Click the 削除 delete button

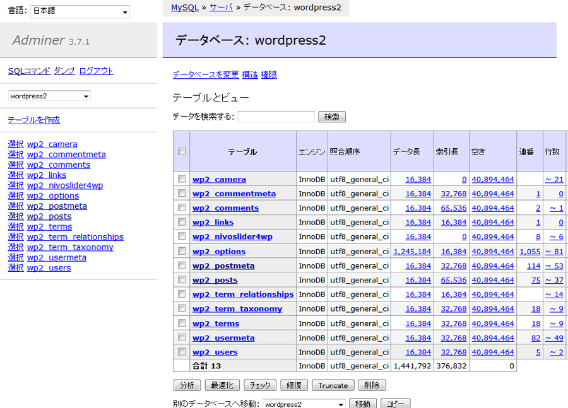(372, 385)
